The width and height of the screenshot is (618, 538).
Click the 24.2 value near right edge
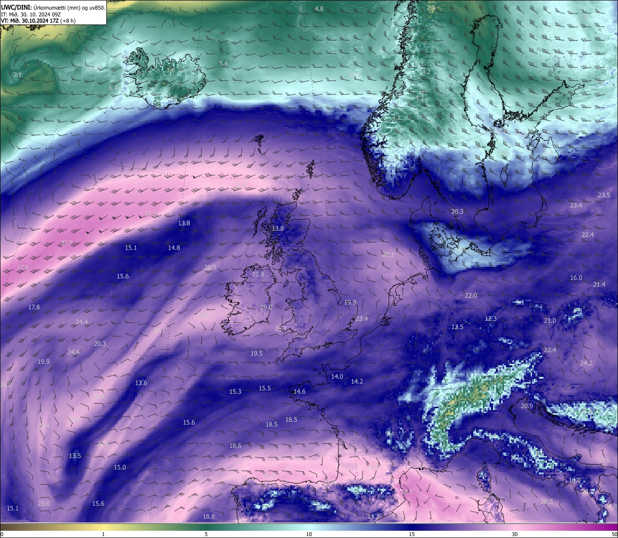coord(586,363)
